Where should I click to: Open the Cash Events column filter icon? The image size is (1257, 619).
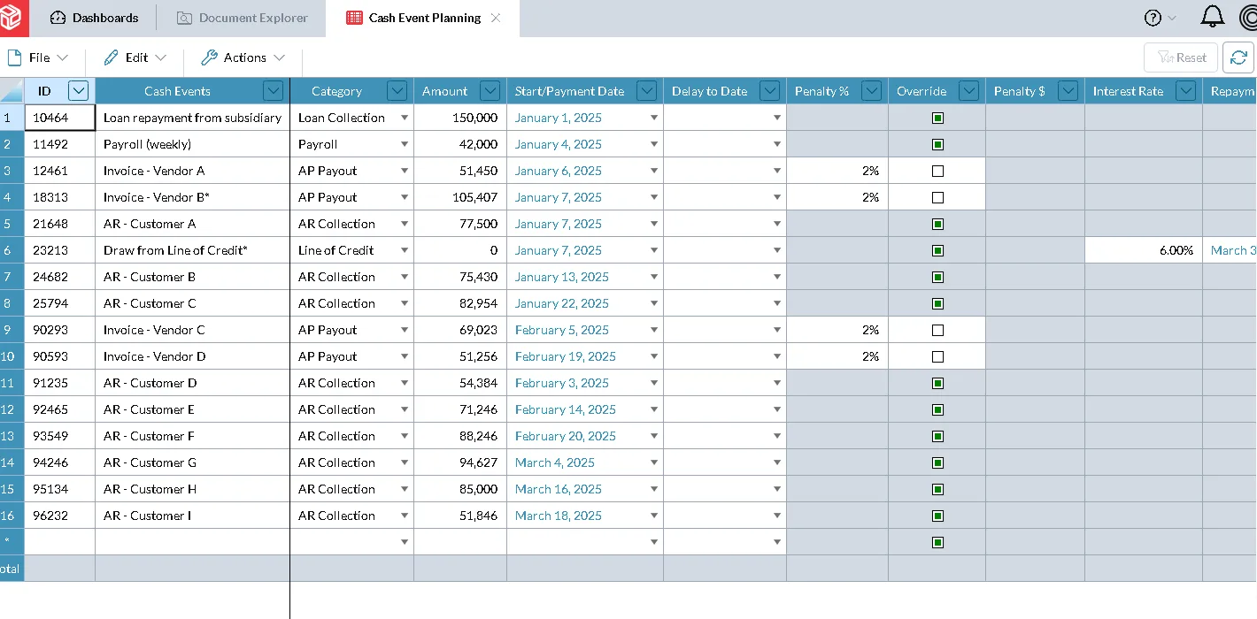tap(273, 91)
